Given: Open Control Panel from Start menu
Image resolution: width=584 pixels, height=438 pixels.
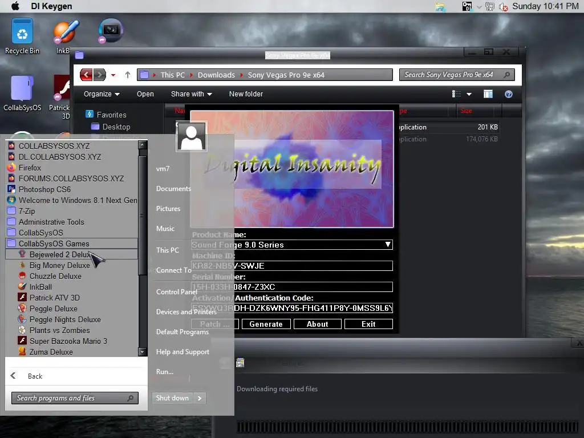Looking at the screenshot, I should point(177,291).
